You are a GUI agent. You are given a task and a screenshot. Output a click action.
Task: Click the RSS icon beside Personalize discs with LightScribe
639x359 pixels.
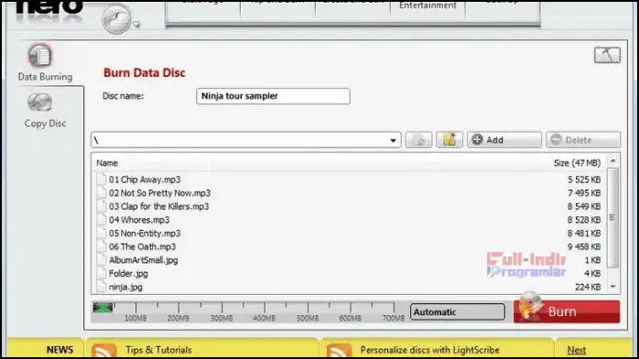(339, 351)
